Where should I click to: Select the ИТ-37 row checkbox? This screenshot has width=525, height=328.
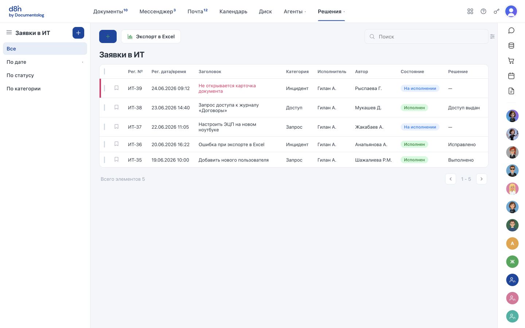(x=105, y=127)
